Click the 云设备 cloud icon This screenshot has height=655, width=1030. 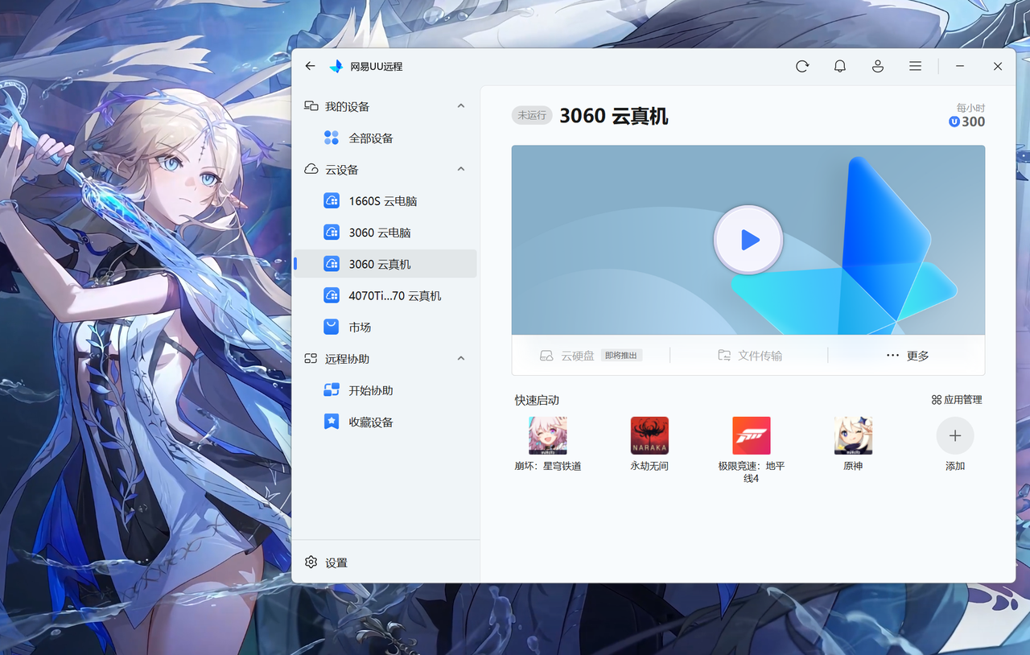coord(311,169)
